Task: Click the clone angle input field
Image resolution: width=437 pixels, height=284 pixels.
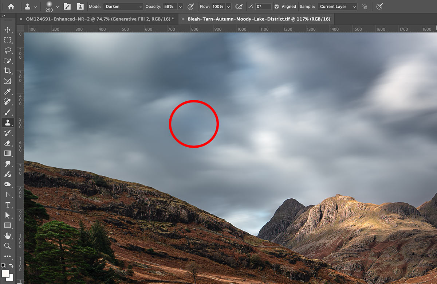Action: (x=263, y=7)
